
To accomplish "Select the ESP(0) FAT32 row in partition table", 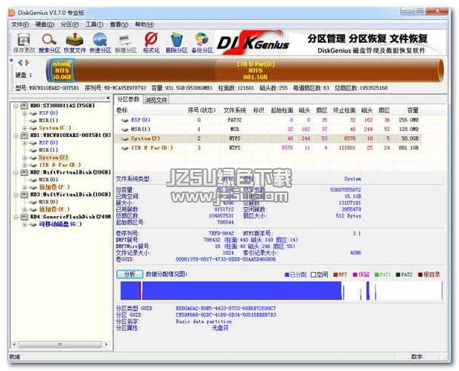I will coord(268,120).
